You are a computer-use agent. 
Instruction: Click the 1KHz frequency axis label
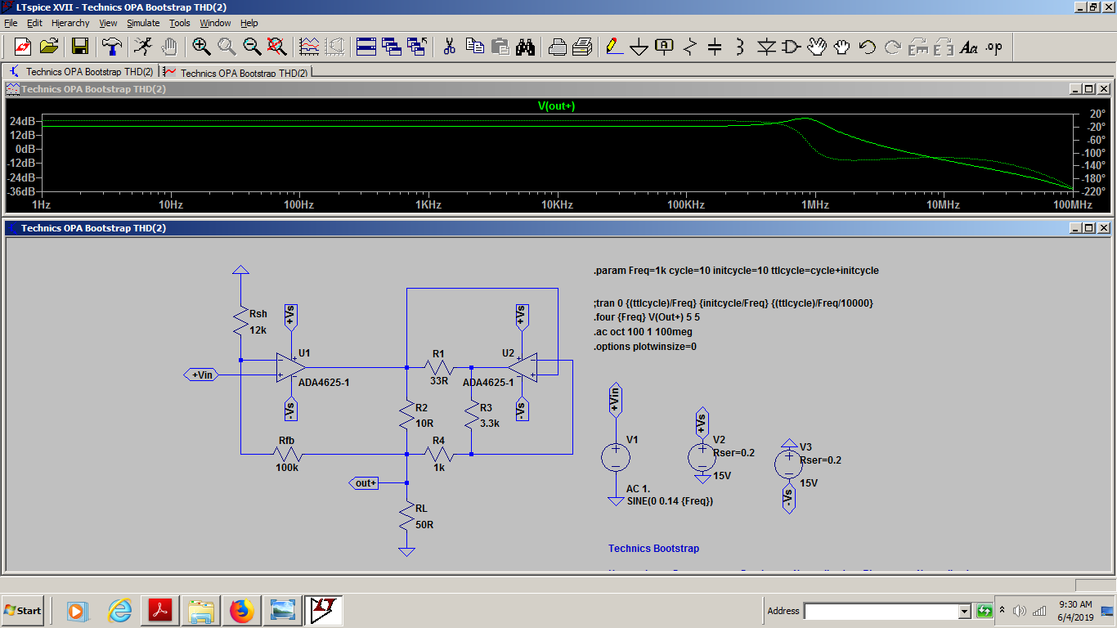(x=428, y=204)
